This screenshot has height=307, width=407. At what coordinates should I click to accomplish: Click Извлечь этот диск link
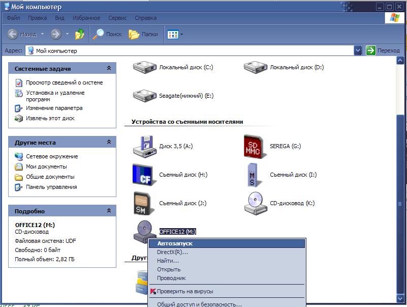click(x=50, y=119)
